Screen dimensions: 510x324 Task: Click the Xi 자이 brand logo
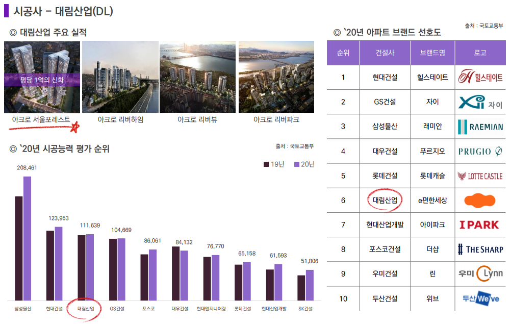coord(480,102)
